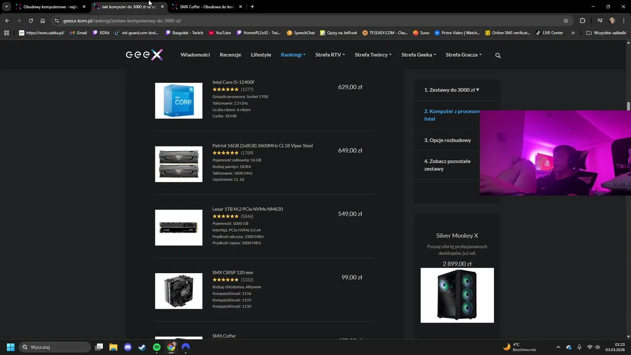
Task: Expand '1. Zestawy do 3000 zł' section
Action: (x=452, y=90)
